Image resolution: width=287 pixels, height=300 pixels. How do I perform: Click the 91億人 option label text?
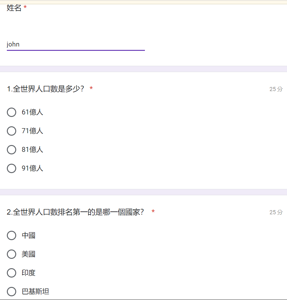32,168
